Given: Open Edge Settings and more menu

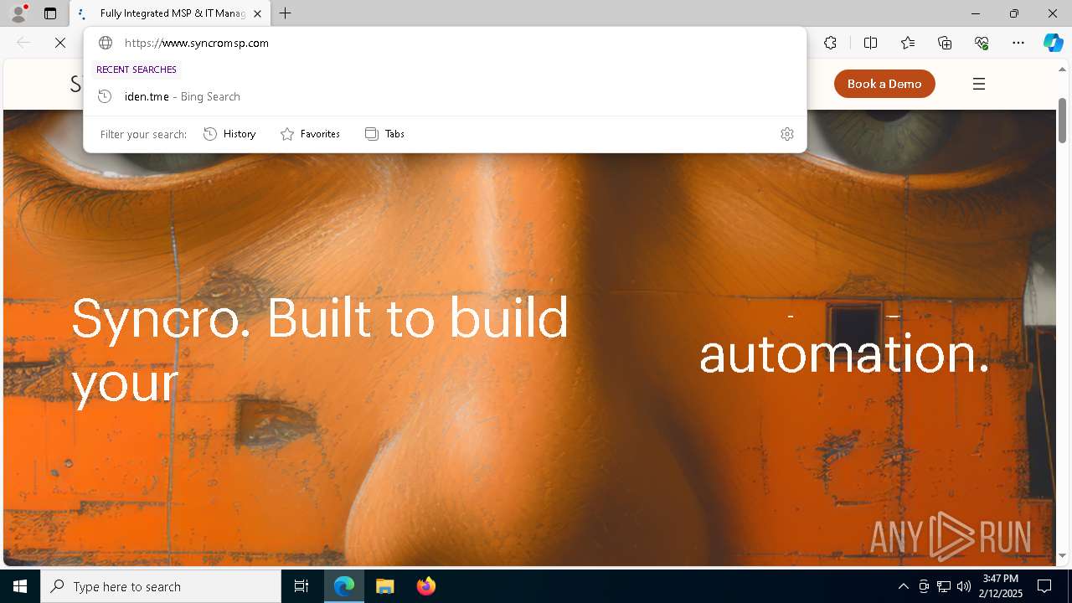Looking at the screenshot, I should point(1018,43).
